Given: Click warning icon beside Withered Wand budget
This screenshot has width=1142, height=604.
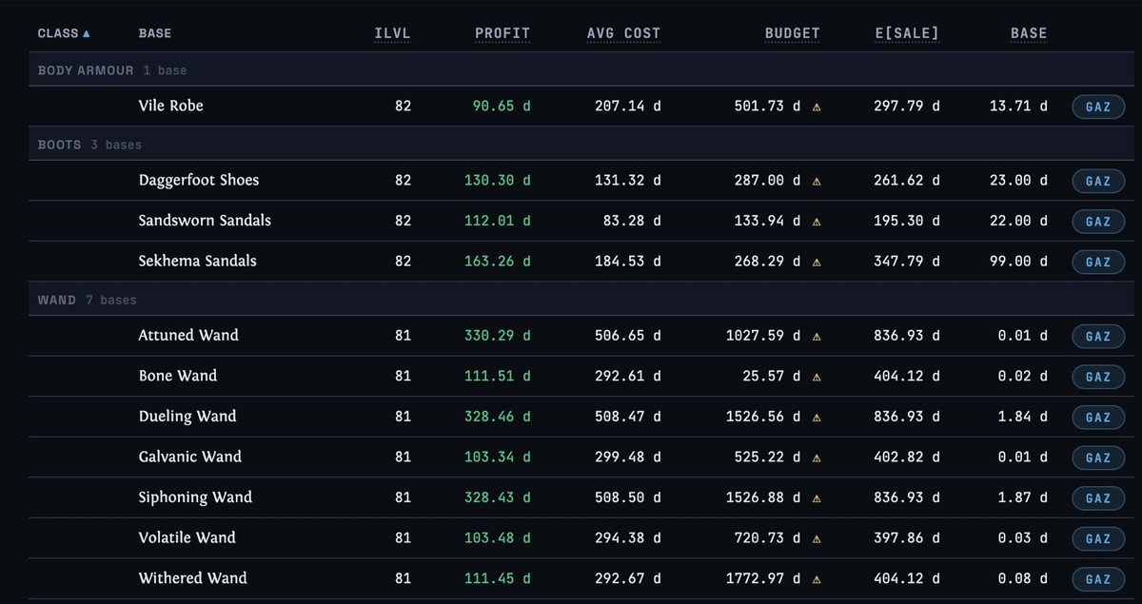Looking at the screenshot, I should coord(817,578).
